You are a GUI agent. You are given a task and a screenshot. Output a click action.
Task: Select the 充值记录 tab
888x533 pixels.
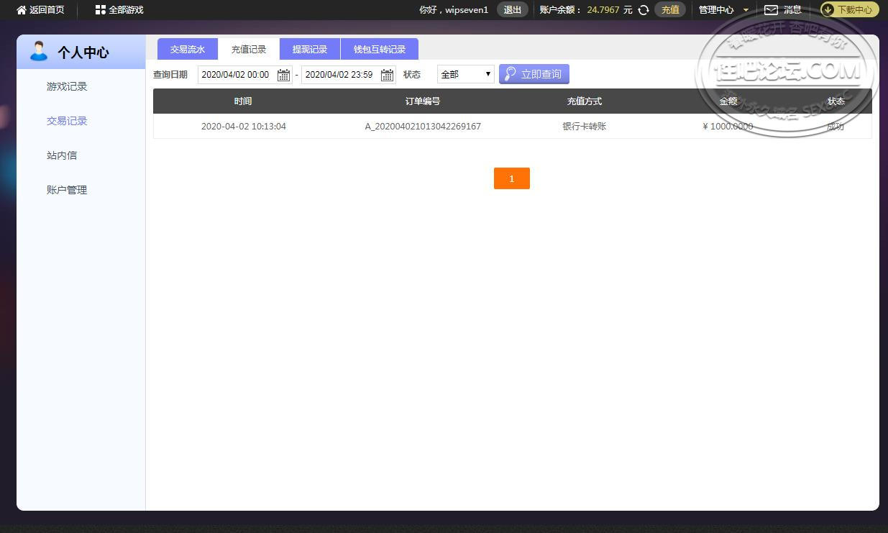pyautogui.click(x=249, y=49)
